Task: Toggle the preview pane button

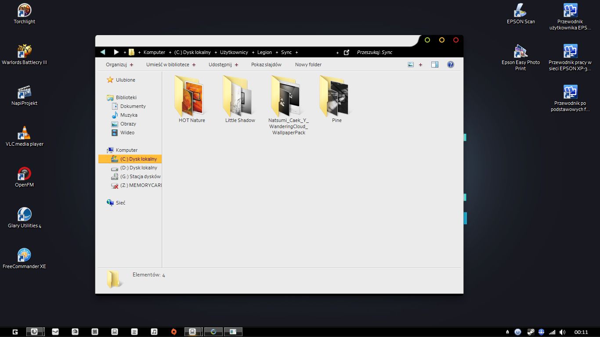Action: (x=434, y=65)
